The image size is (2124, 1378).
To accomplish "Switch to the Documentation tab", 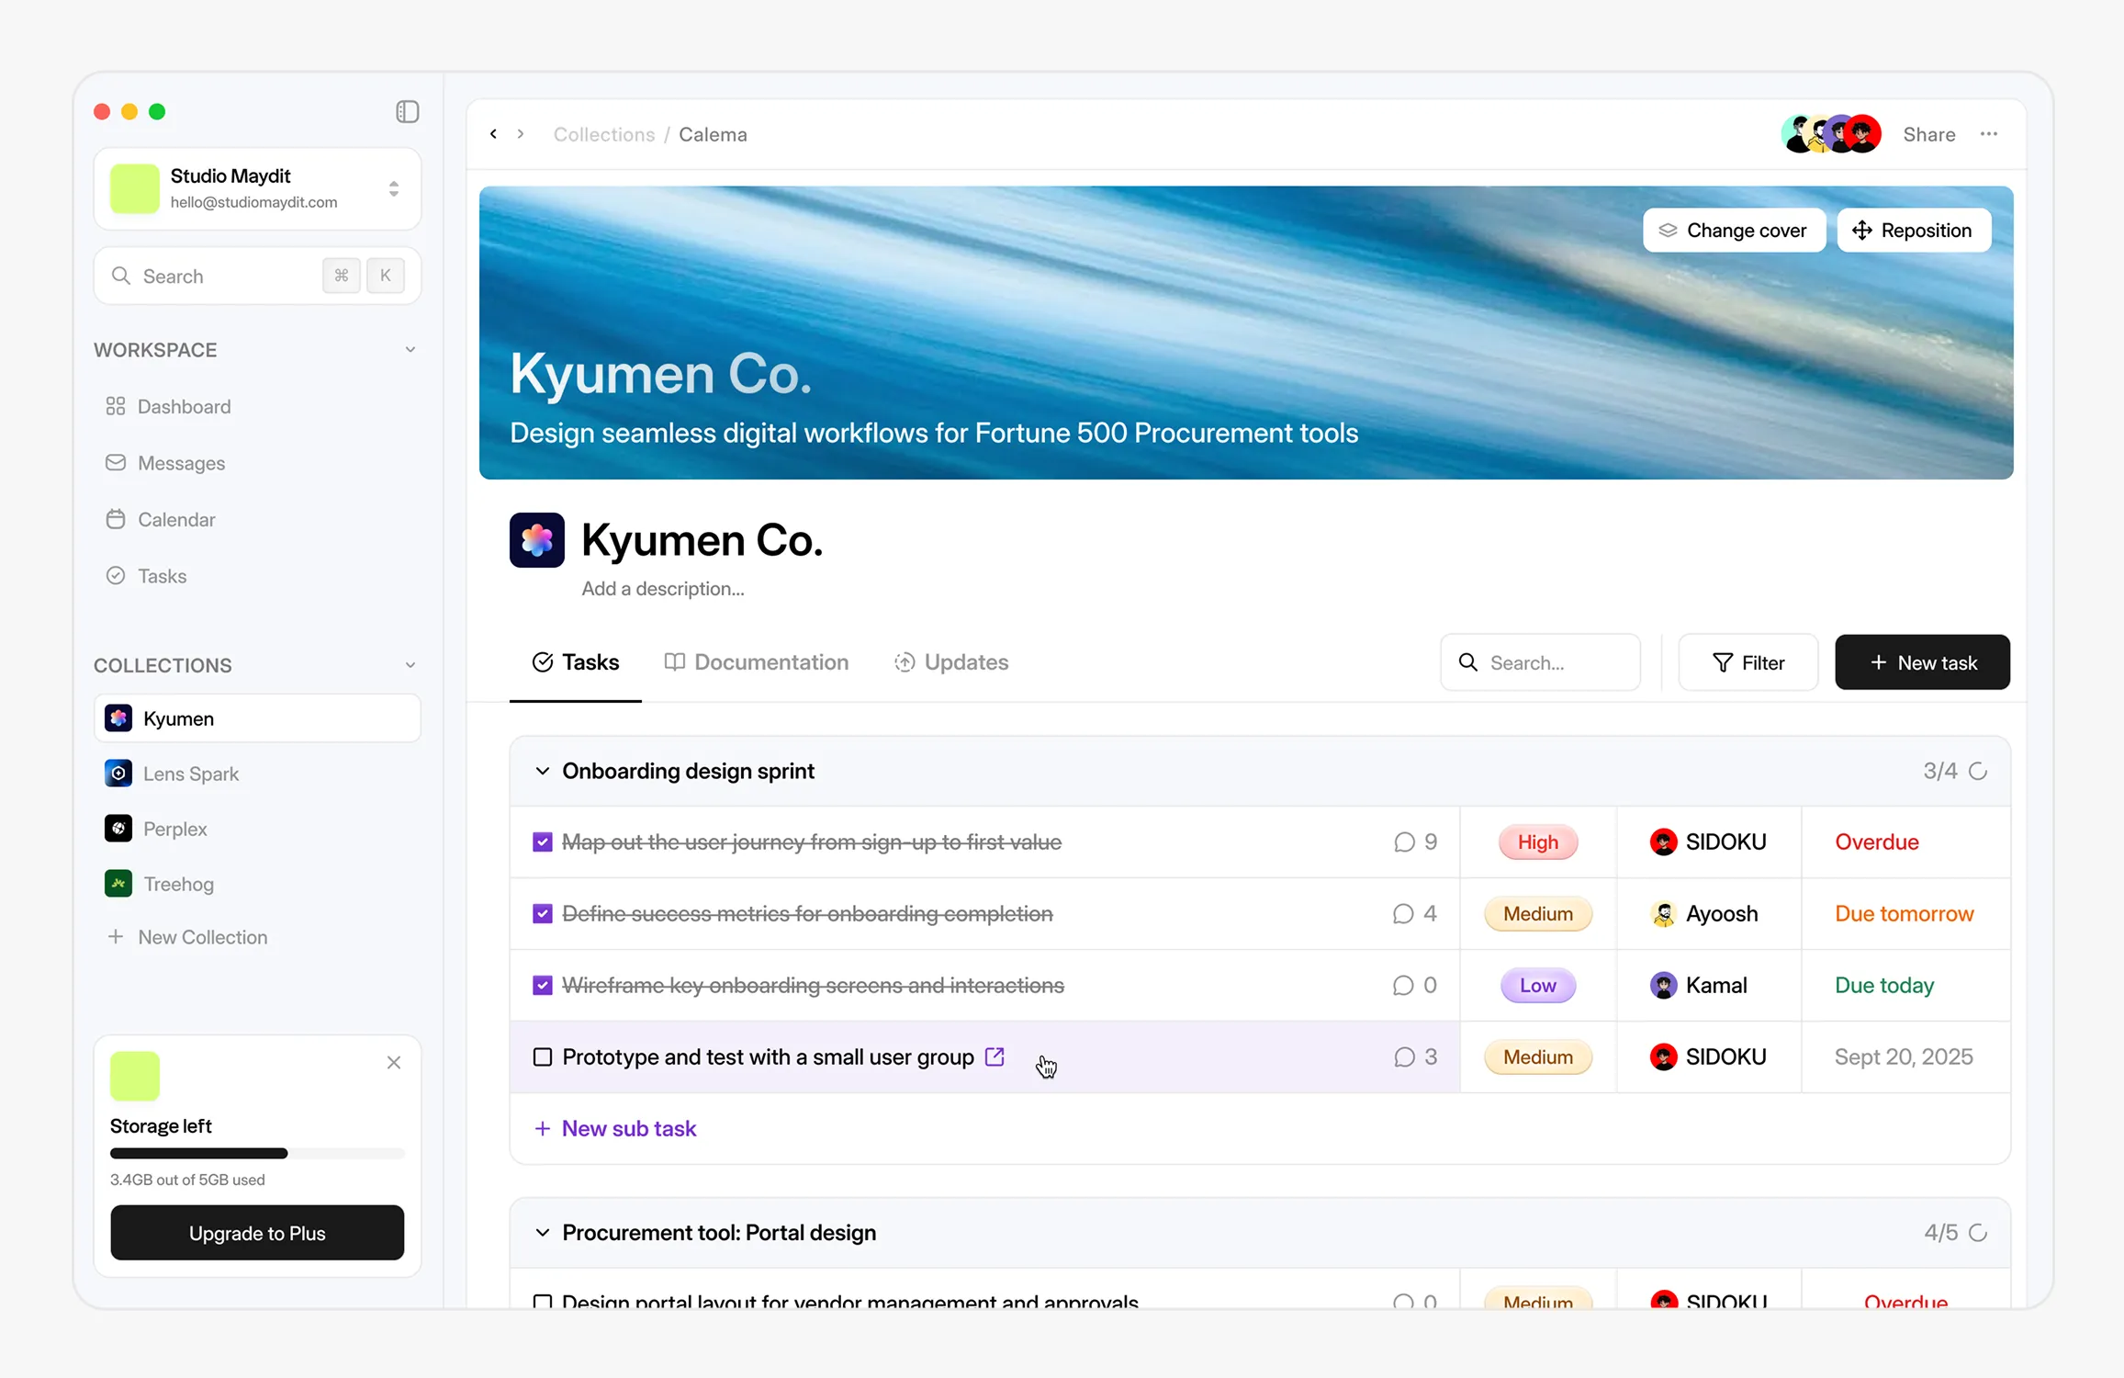I will point(757,662).
